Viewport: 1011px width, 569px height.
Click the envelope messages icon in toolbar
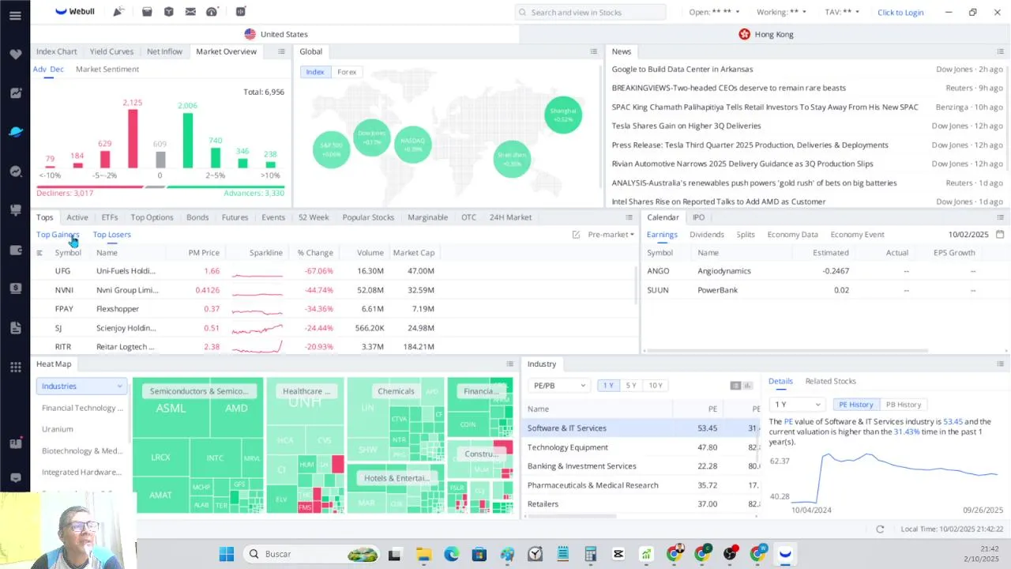pyautogui.click(x=190, y=12)
